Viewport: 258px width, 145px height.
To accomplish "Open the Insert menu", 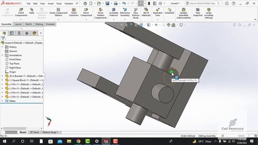I will pyautogui.click(x=51, y=4).
